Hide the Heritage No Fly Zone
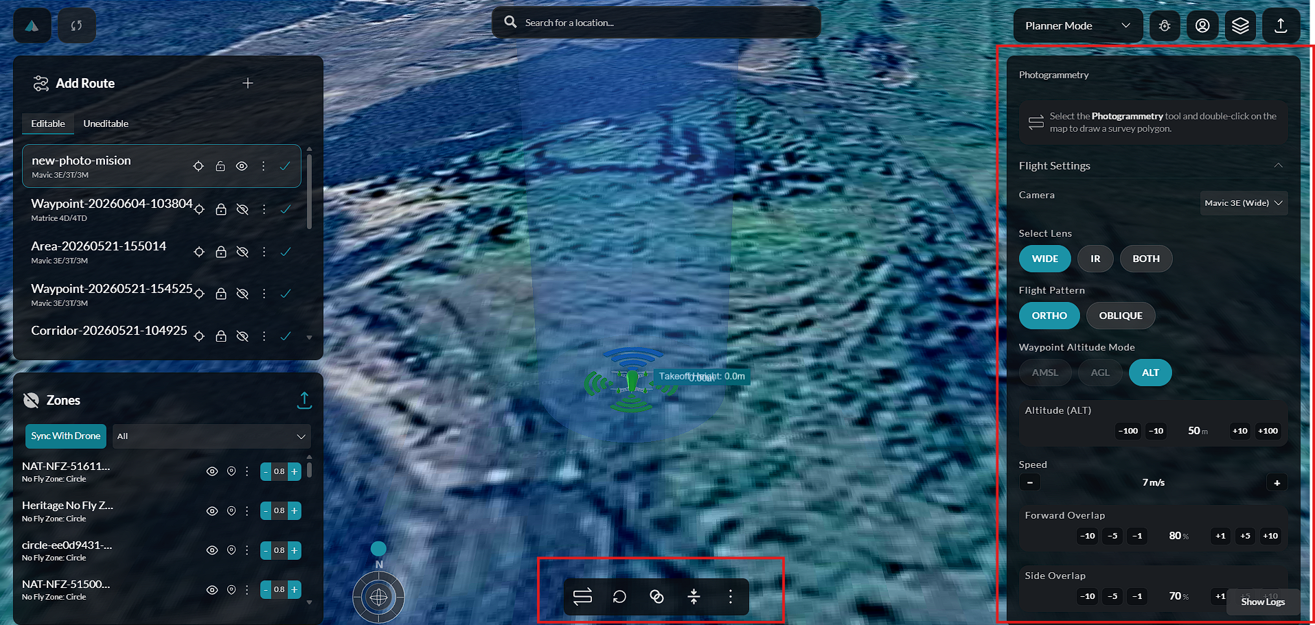This screenshot has width=1315, height=625. click(212, 511)
